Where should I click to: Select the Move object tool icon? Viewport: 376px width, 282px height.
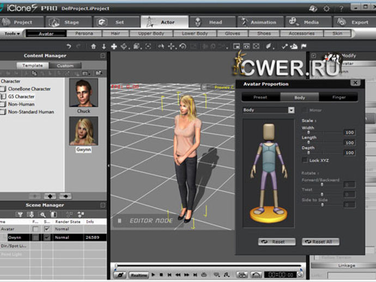click(171, 46)
